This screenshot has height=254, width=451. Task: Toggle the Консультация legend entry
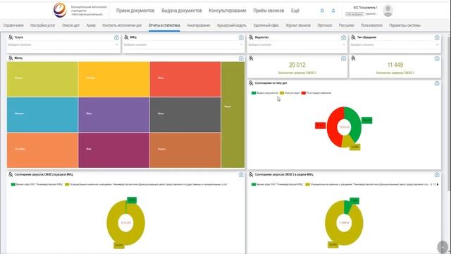pos(290,93)
